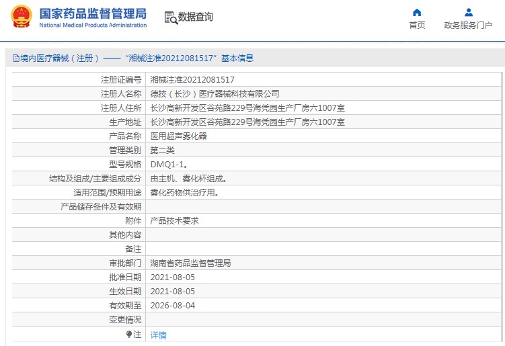Viewport: 505px width, 346px height.
Task: Click the 附件 label
Action: [x=133, y=221]
